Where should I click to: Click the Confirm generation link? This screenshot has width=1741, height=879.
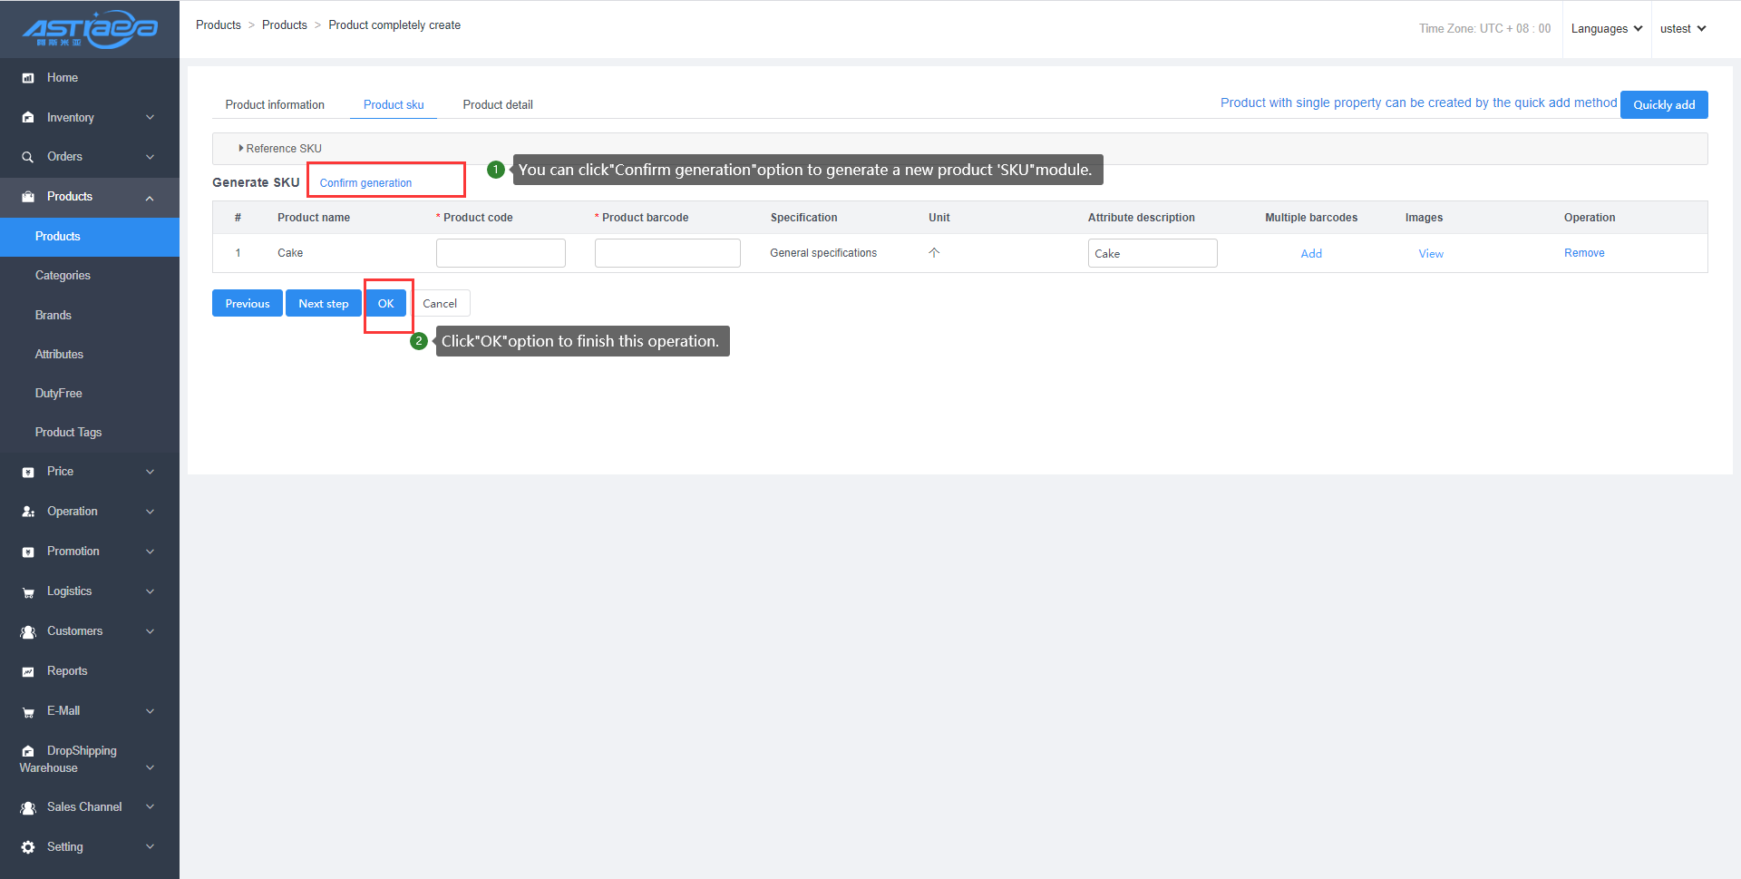[365, 183]
